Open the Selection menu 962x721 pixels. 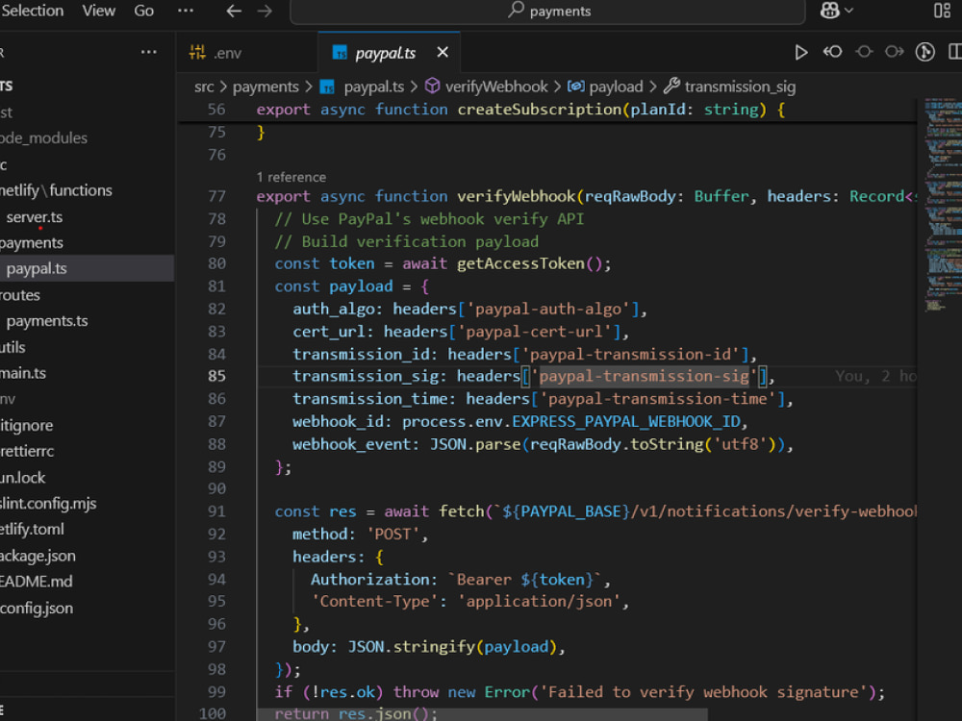(32, 11)
